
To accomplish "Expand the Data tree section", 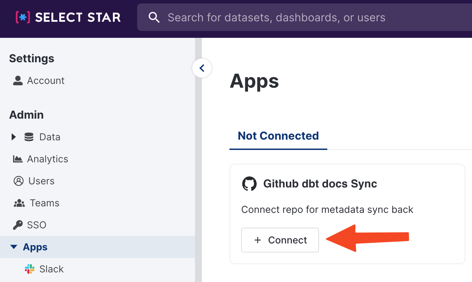I will tap(13, 137).
